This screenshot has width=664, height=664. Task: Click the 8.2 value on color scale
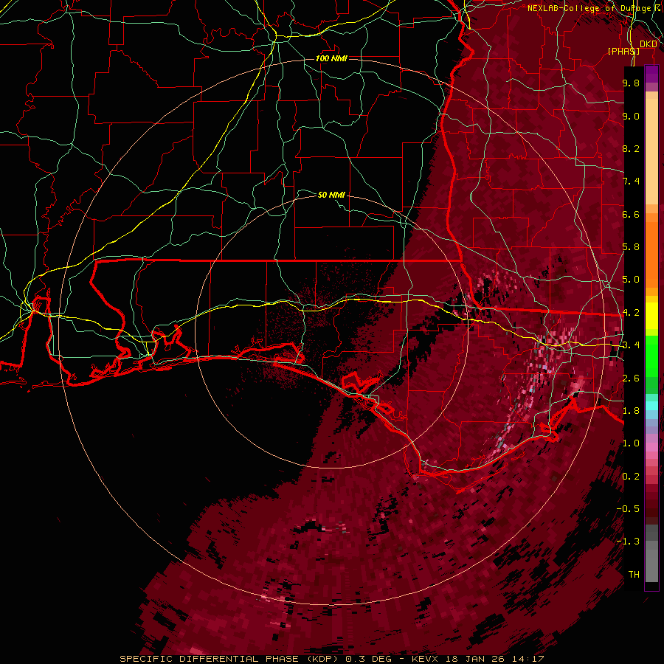click(631, 148)
